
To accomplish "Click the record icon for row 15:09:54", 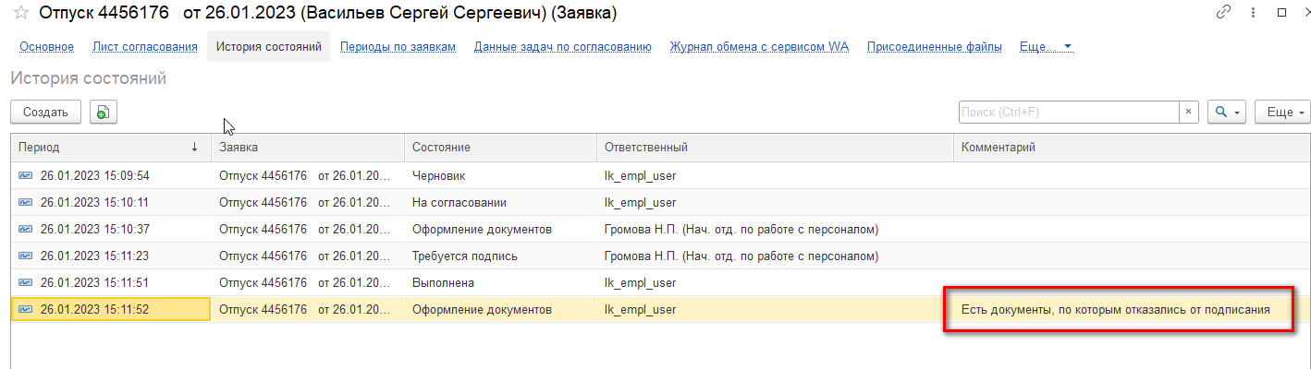I will coord(25,175).
